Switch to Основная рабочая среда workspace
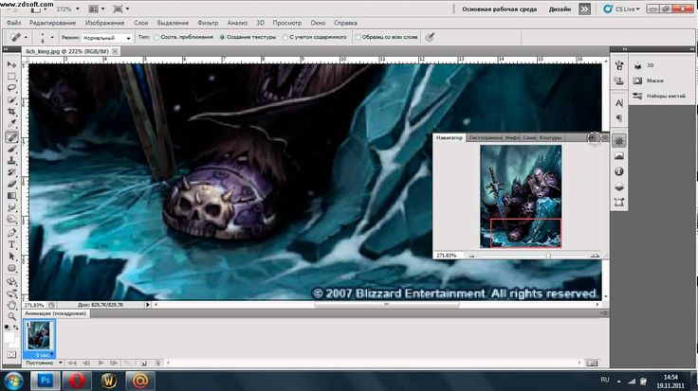 point(499,9)
